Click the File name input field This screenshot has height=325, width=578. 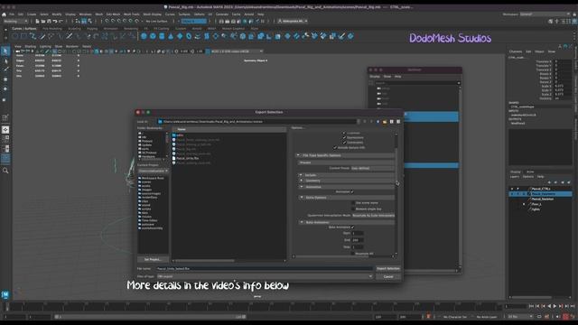click(x=265, y=269)
